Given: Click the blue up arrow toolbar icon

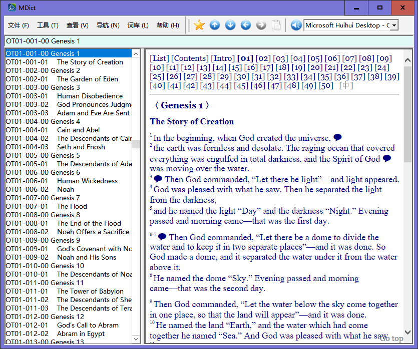Looking at the screenshot, I should click(x=215, y=25).
